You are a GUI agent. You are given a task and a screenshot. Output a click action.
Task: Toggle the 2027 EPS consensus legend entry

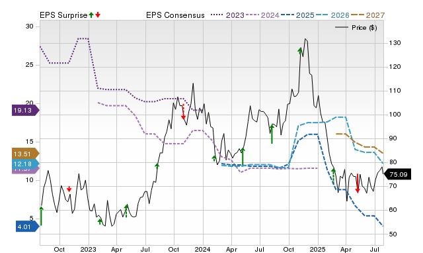(x=367, y=15)
